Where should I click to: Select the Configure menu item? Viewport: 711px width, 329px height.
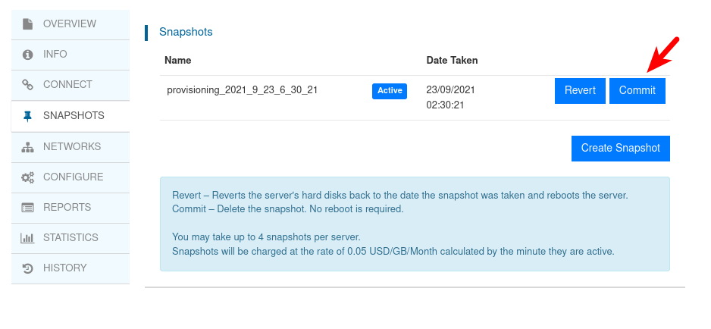(73, 177)
